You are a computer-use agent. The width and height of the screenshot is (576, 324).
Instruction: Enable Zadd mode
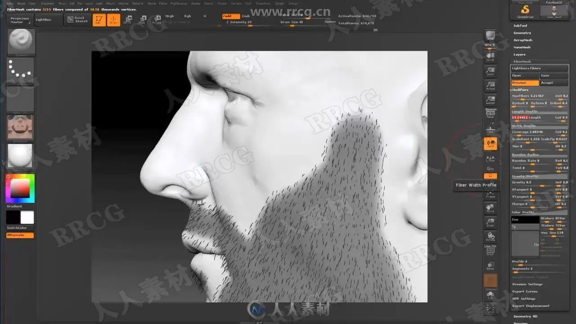pos(231,16)
